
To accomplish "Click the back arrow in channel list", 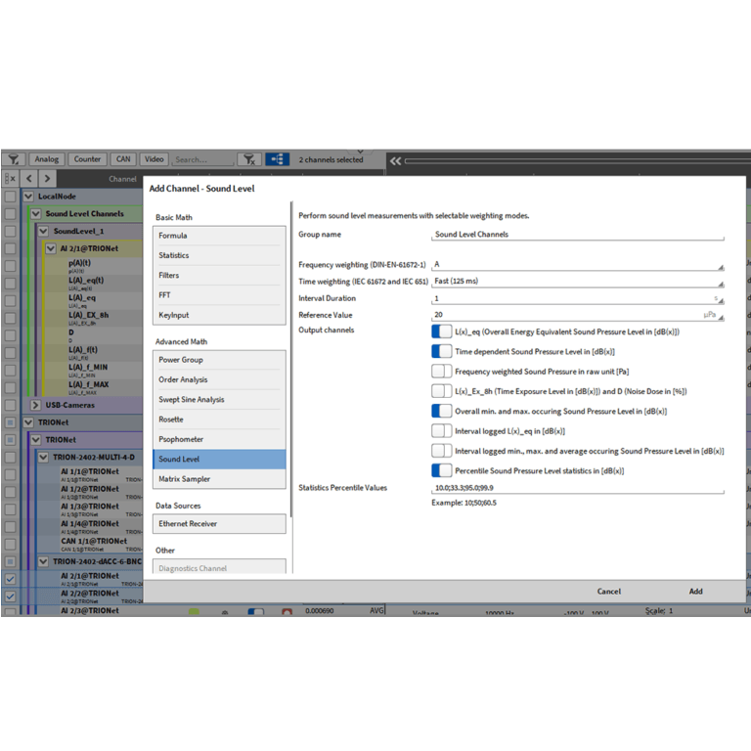I will [x=29, y=179].
